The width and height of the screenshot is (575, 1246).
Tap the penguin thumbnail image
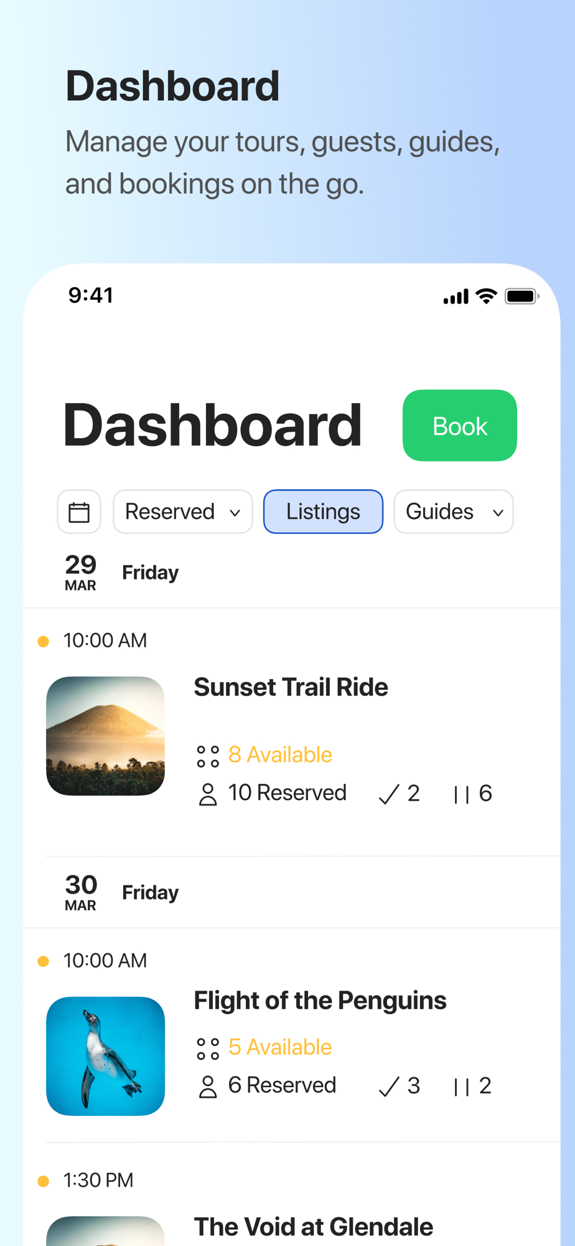click(106, 1056)
